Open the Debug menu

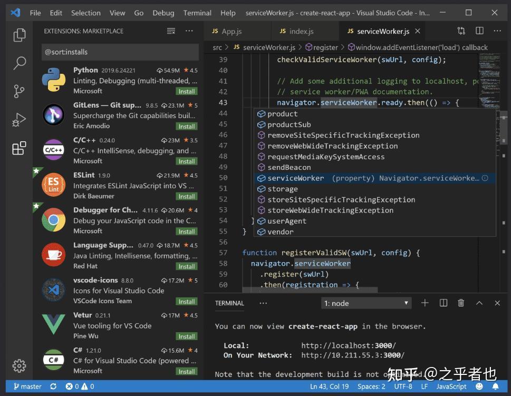click(x=163, y=13)
